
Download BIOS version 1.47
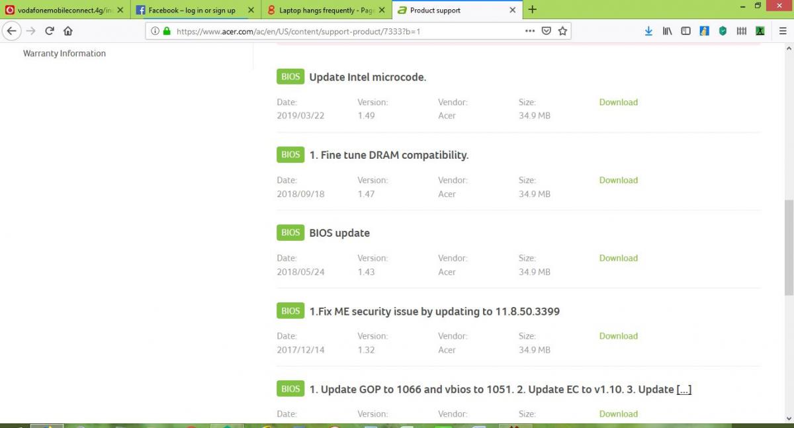pyautogui.click(x=618, y=181)
